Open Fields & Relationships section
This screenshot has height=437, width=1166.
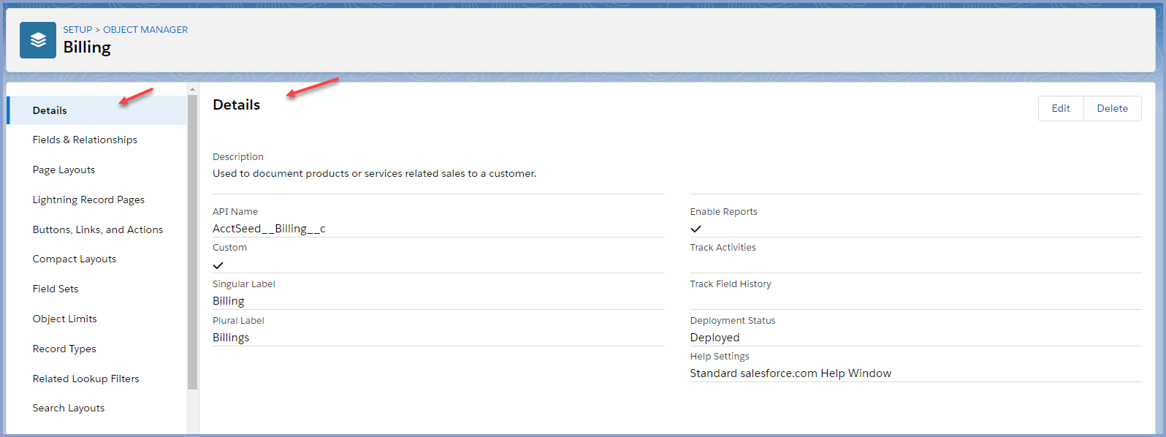click(x=85, y=140)
